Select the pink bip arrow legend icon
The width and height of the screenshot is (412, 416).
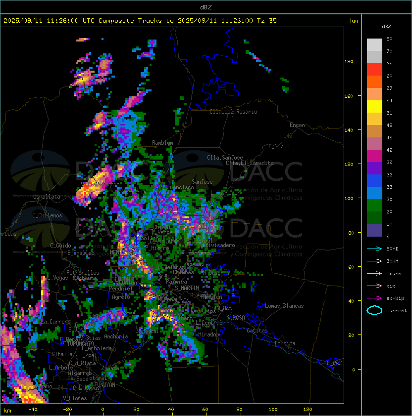click(374, 286)
